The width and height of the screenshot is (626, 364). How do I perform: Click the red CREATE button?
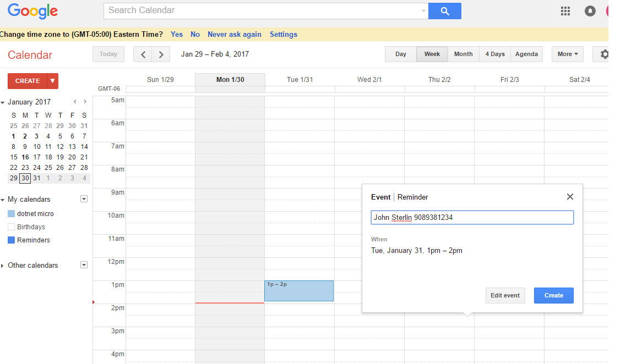point(27,81)
